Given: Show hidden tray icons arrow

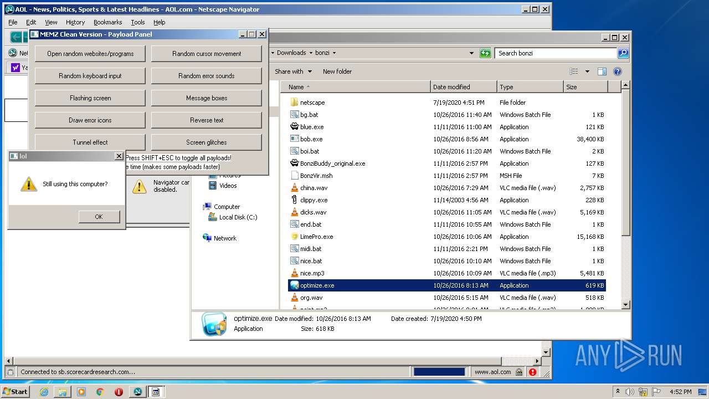Looking at the screenshot, I should pyautogui.click(x=618, y=392).
